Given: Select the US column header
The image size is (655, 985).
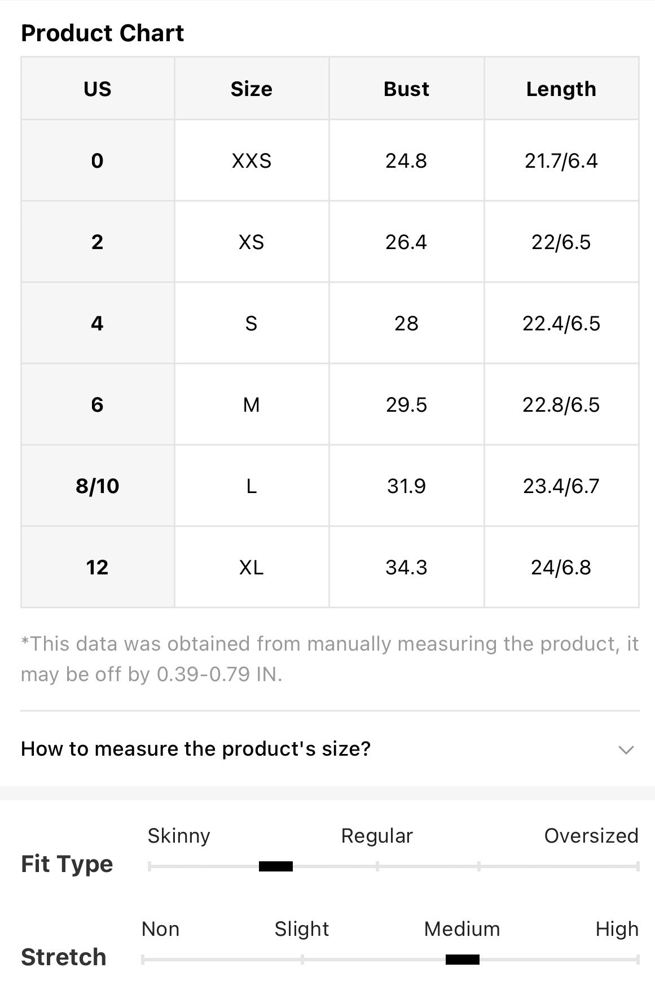Looking at the screenshot, I should coord(98,89).
